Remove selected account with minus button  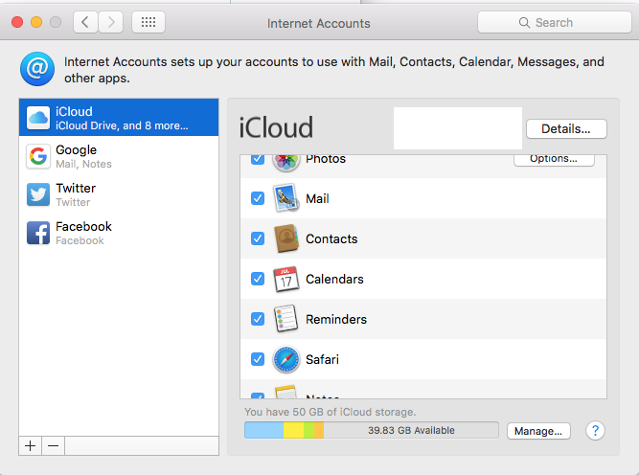[53, 446]
